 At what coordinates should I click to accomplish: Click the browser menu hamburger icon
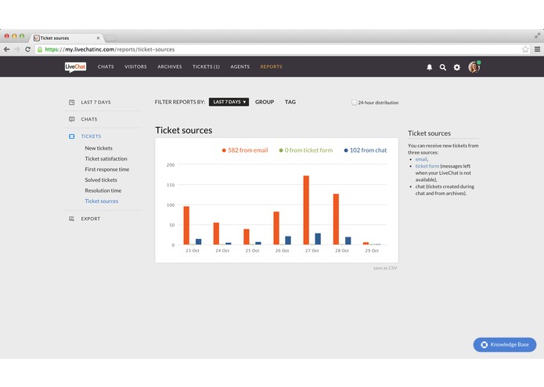click(x=538, y=49)
